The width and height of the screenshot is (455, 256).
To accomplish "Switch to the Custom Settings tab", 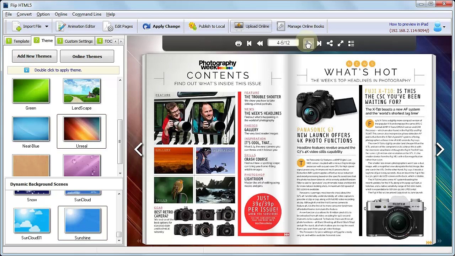I will [75, 41].
